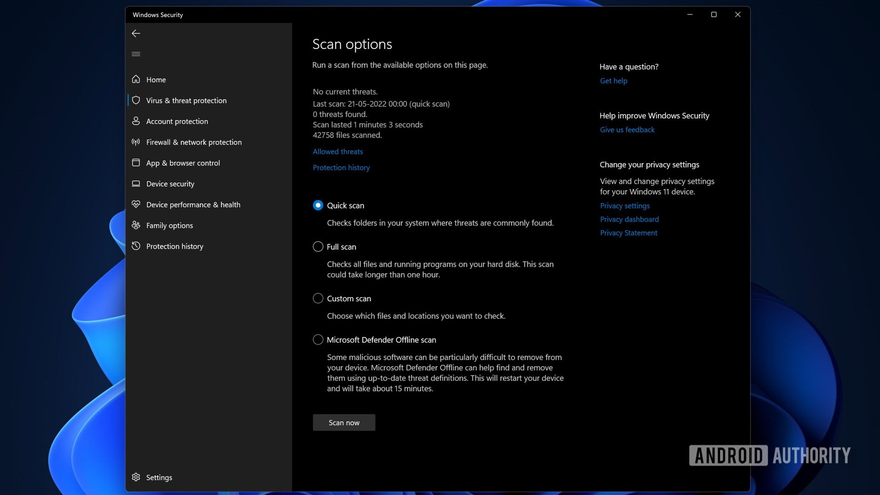Open the Allowed threats link
Screen dimensions: 880x495
338,152
